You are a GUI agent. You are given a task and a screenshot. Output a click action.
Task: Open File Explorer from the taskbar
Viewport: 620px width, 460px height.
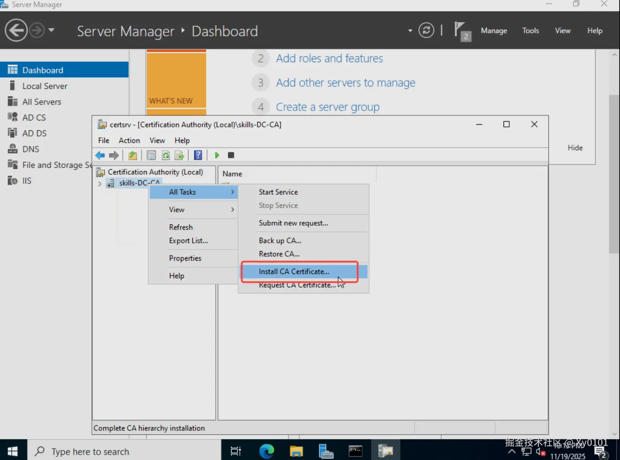pyautogui.click(x=296, y=452)
